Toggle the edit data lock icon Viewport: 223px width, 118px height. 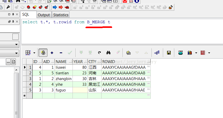[x=43, y=53]
